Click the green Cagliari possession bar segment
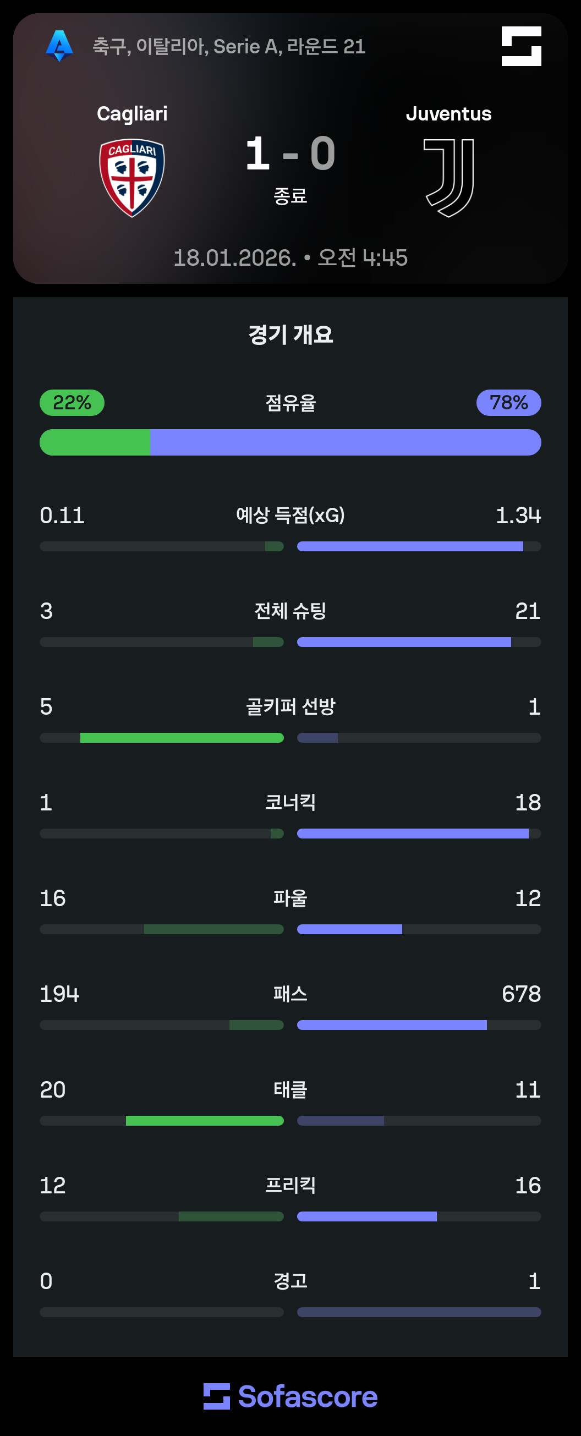Screen dimensions: 581x1436 click(x=95, y=442)
